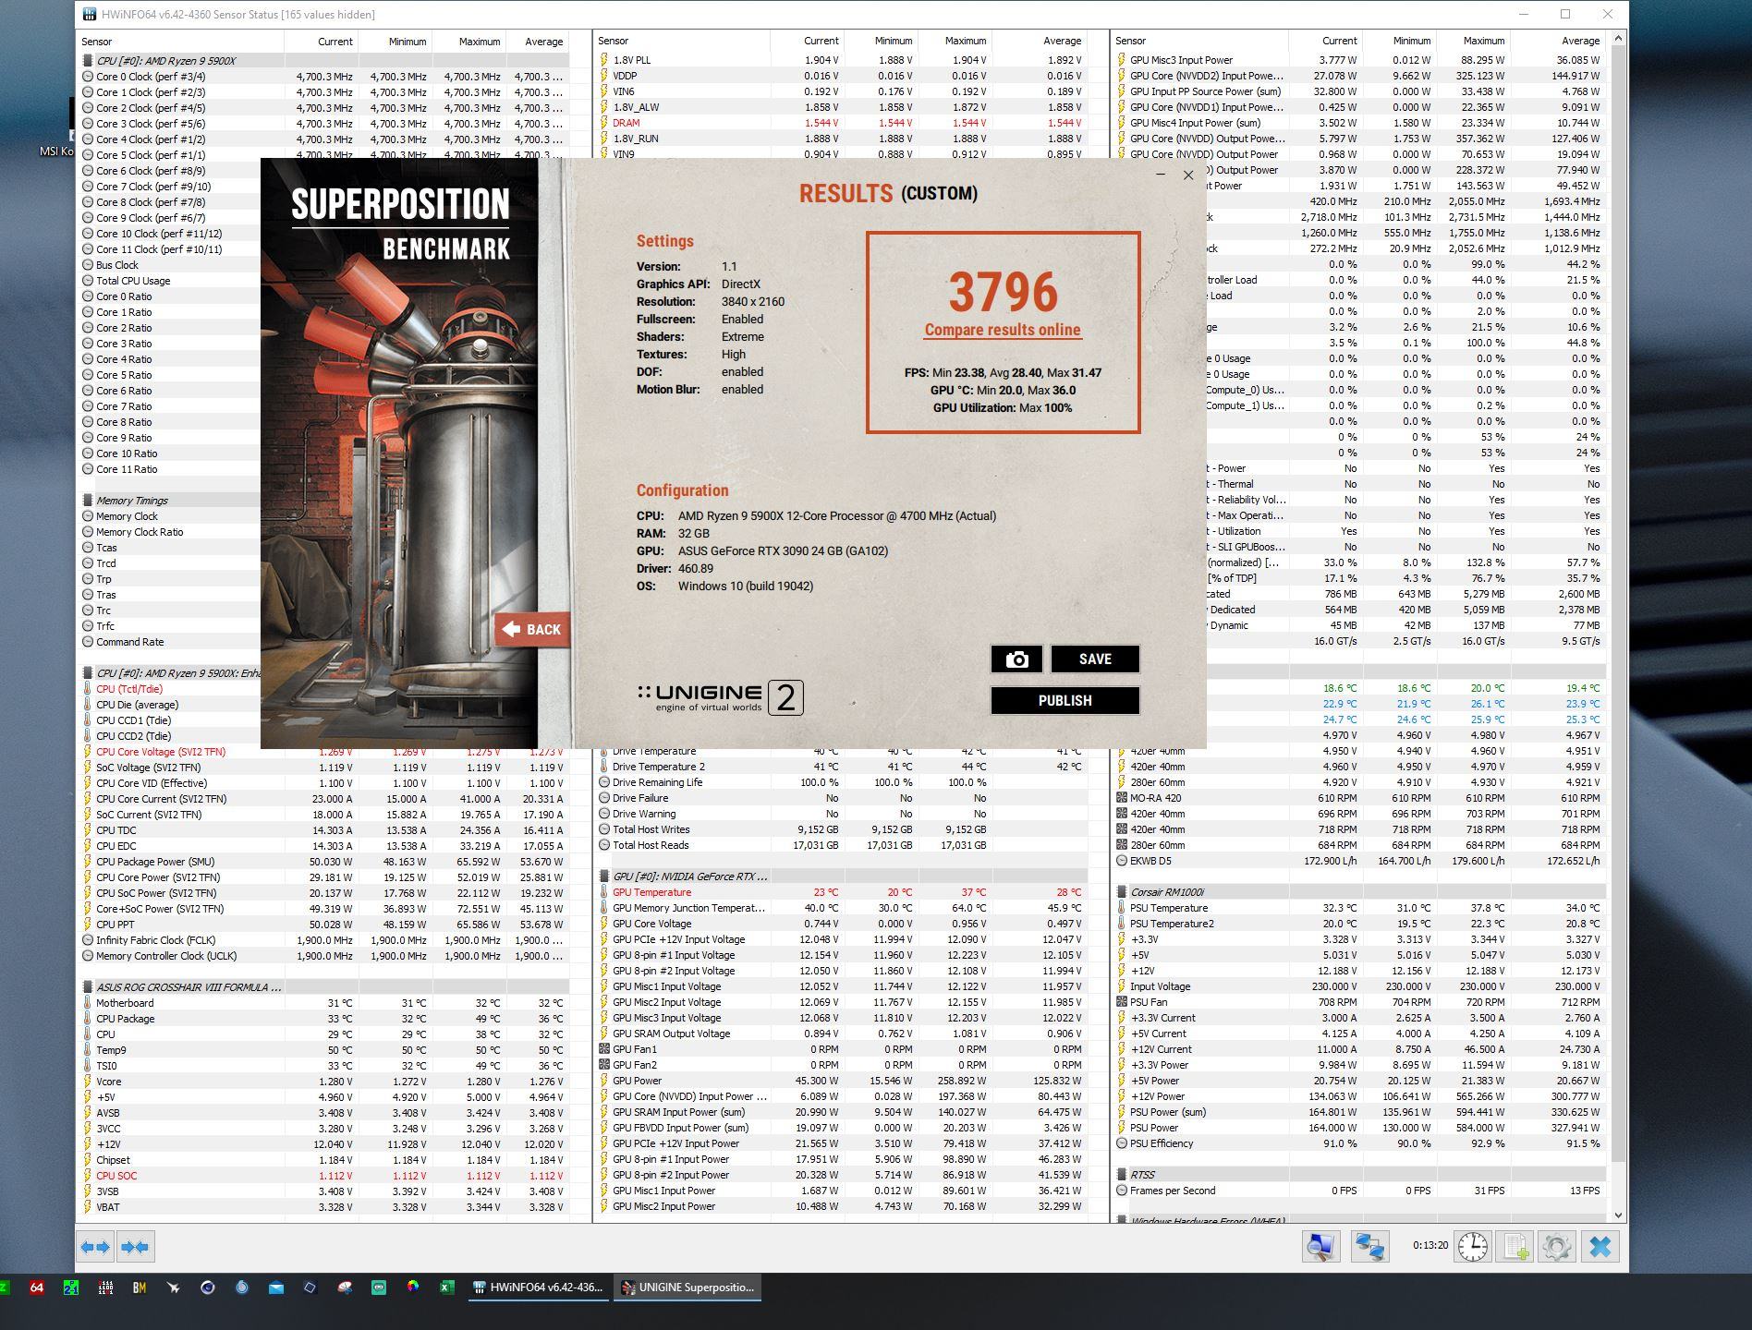Select the 'Motherboard' temperature row
1752x1330 pixels.
click(323, 1003)
